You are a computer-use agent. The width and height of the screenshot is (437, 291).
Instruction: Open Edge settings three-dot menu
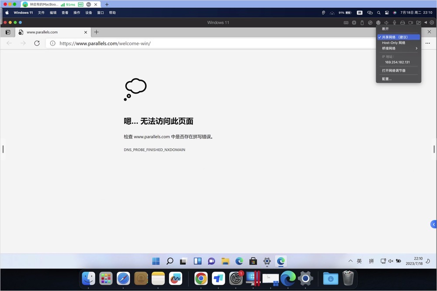coord(427,43)
